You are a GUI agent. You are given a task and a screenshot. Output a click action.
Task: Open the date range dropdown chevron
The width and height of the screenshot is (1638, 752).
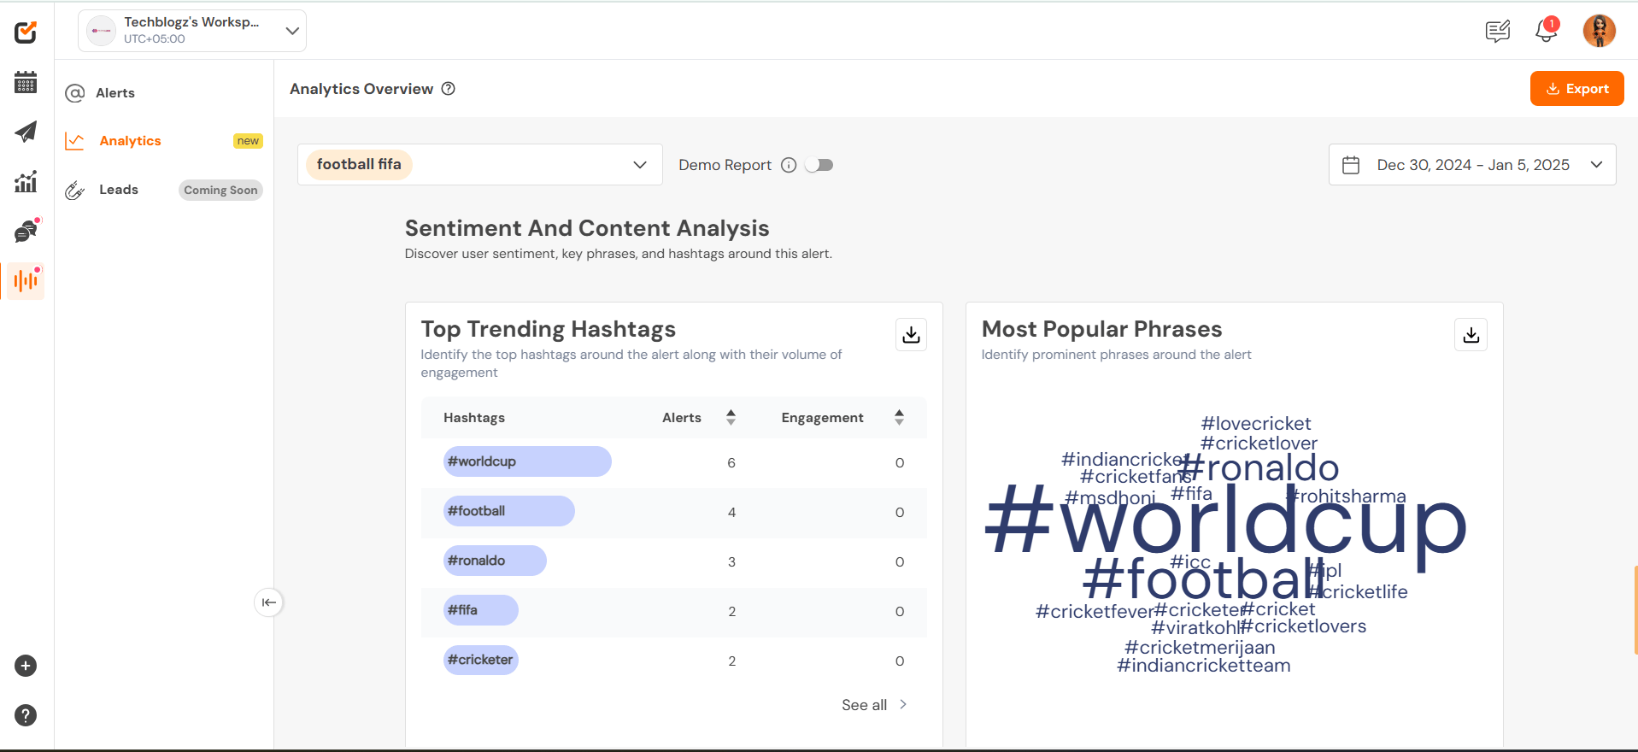pos(1596,165)
